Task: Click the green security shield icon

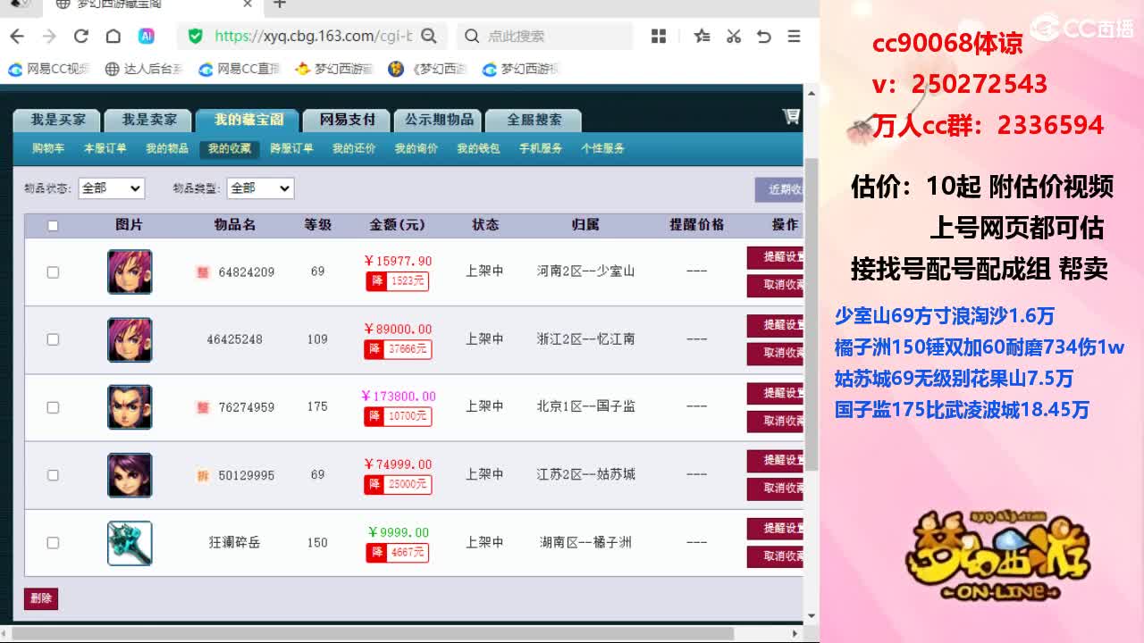Action: pos(195,36)
